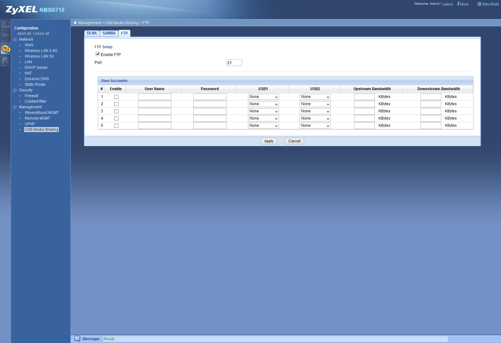Open WAN settings in sidebar
Screen dimensions: 501x343
29,45
